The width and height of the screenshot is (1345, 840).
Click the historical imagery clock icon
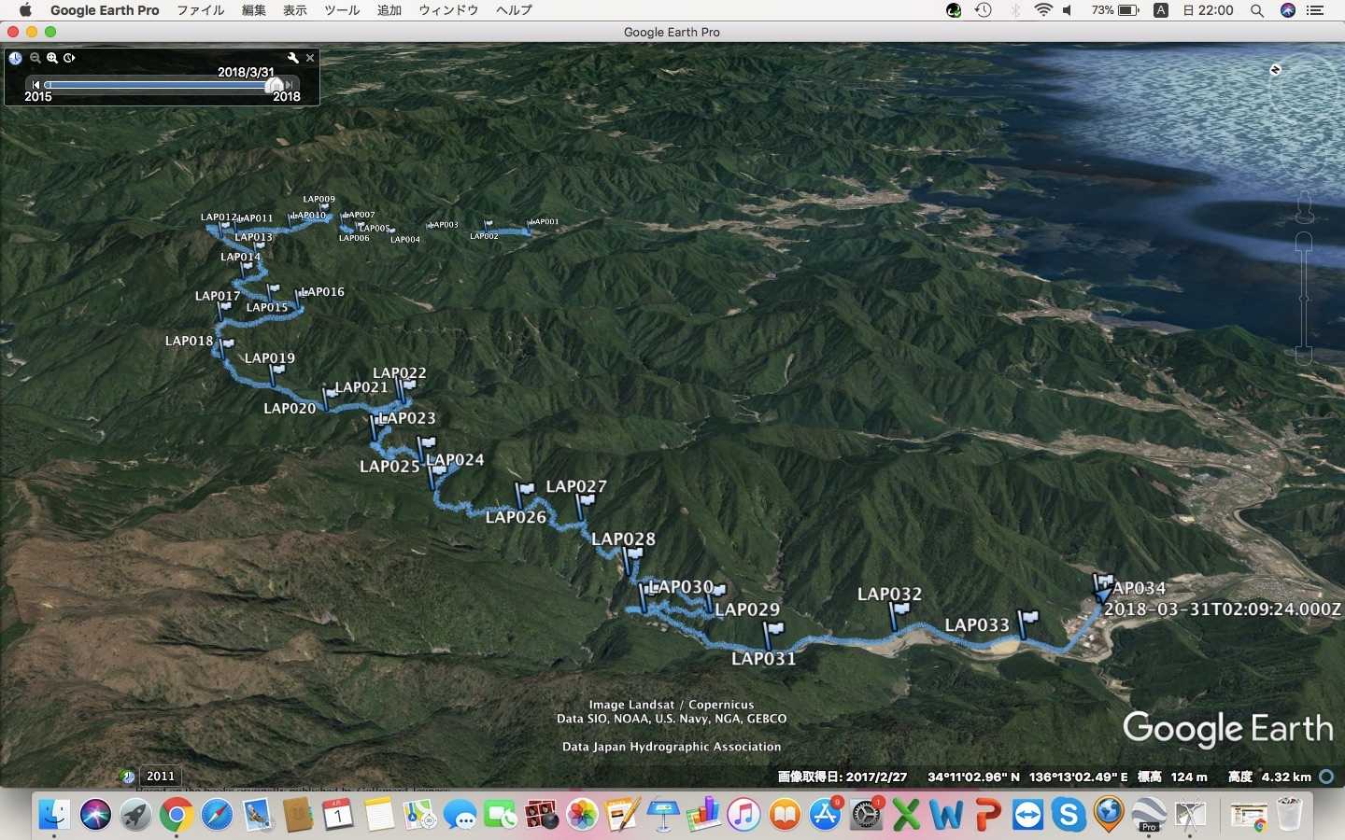pos(16,58)
